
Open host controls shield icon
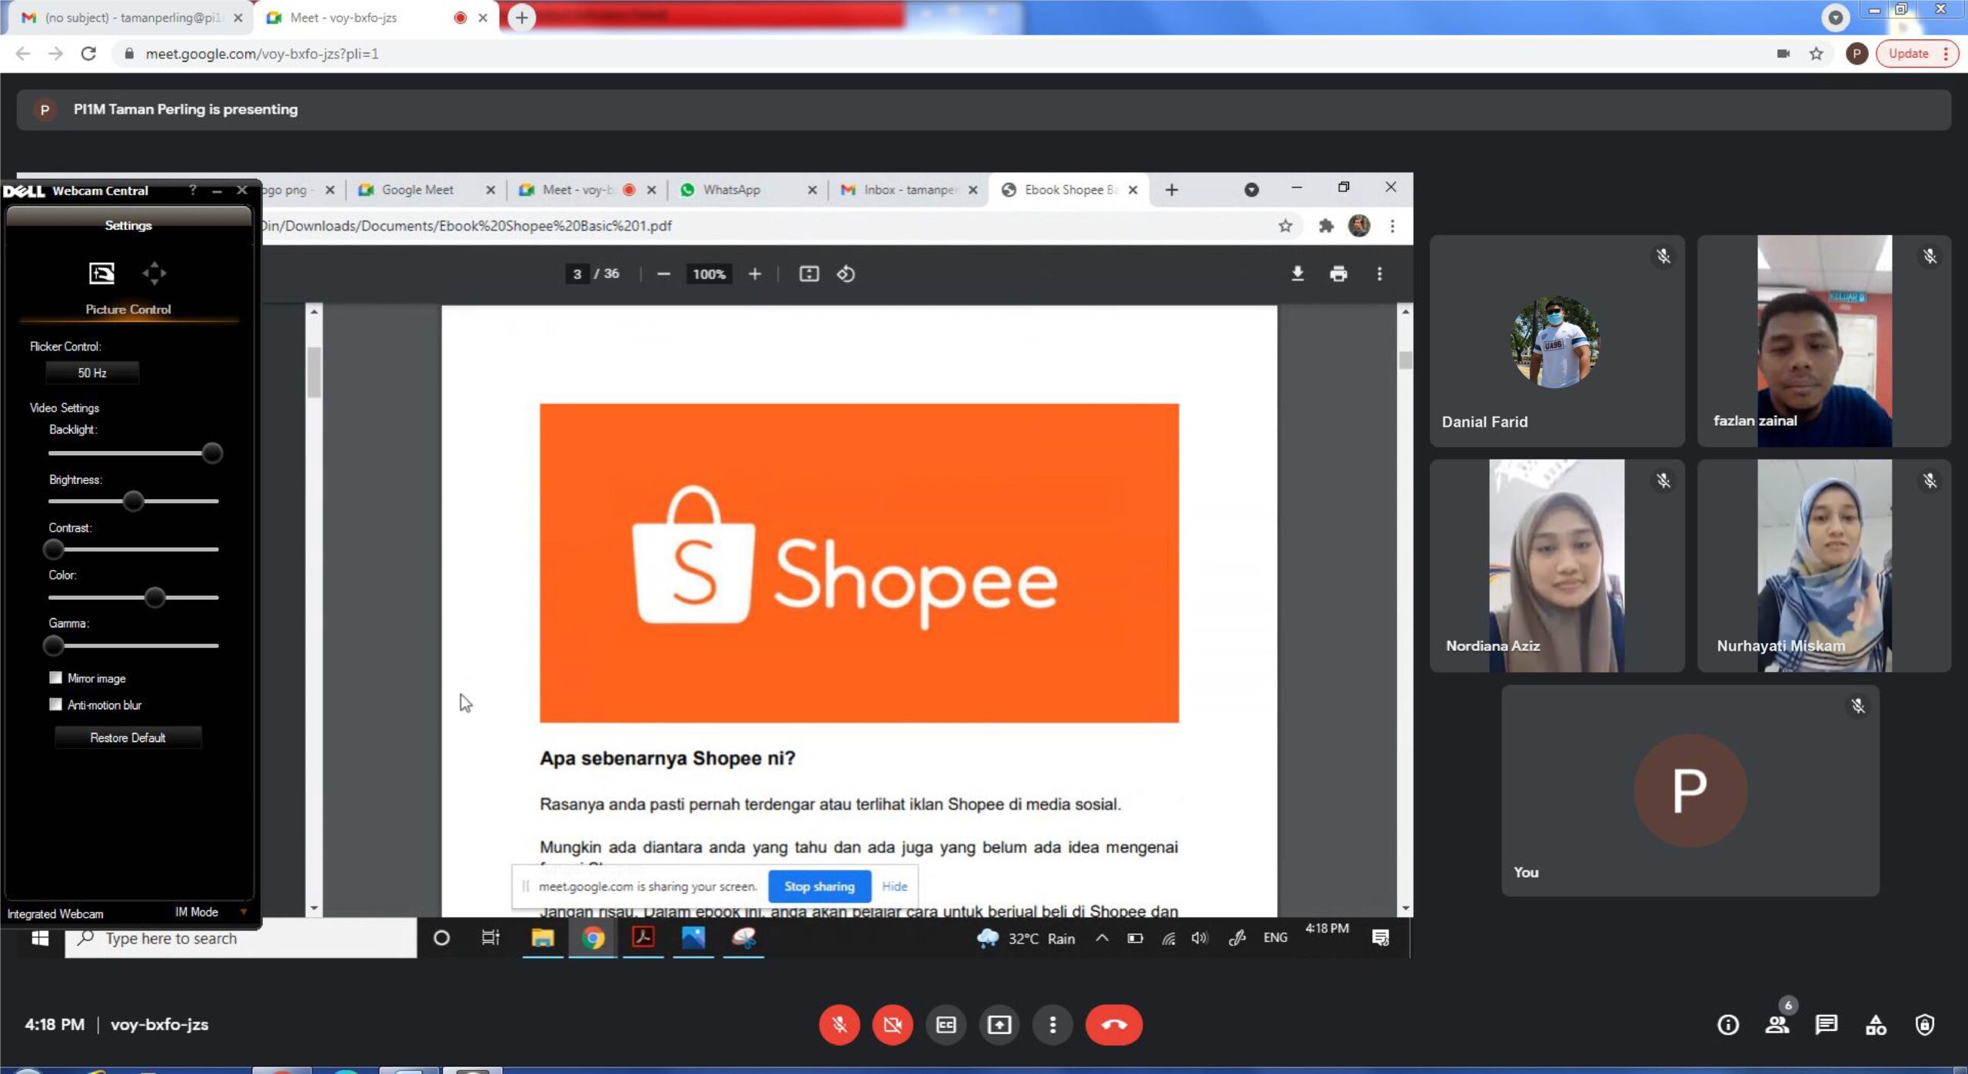coord(1924,1024)
